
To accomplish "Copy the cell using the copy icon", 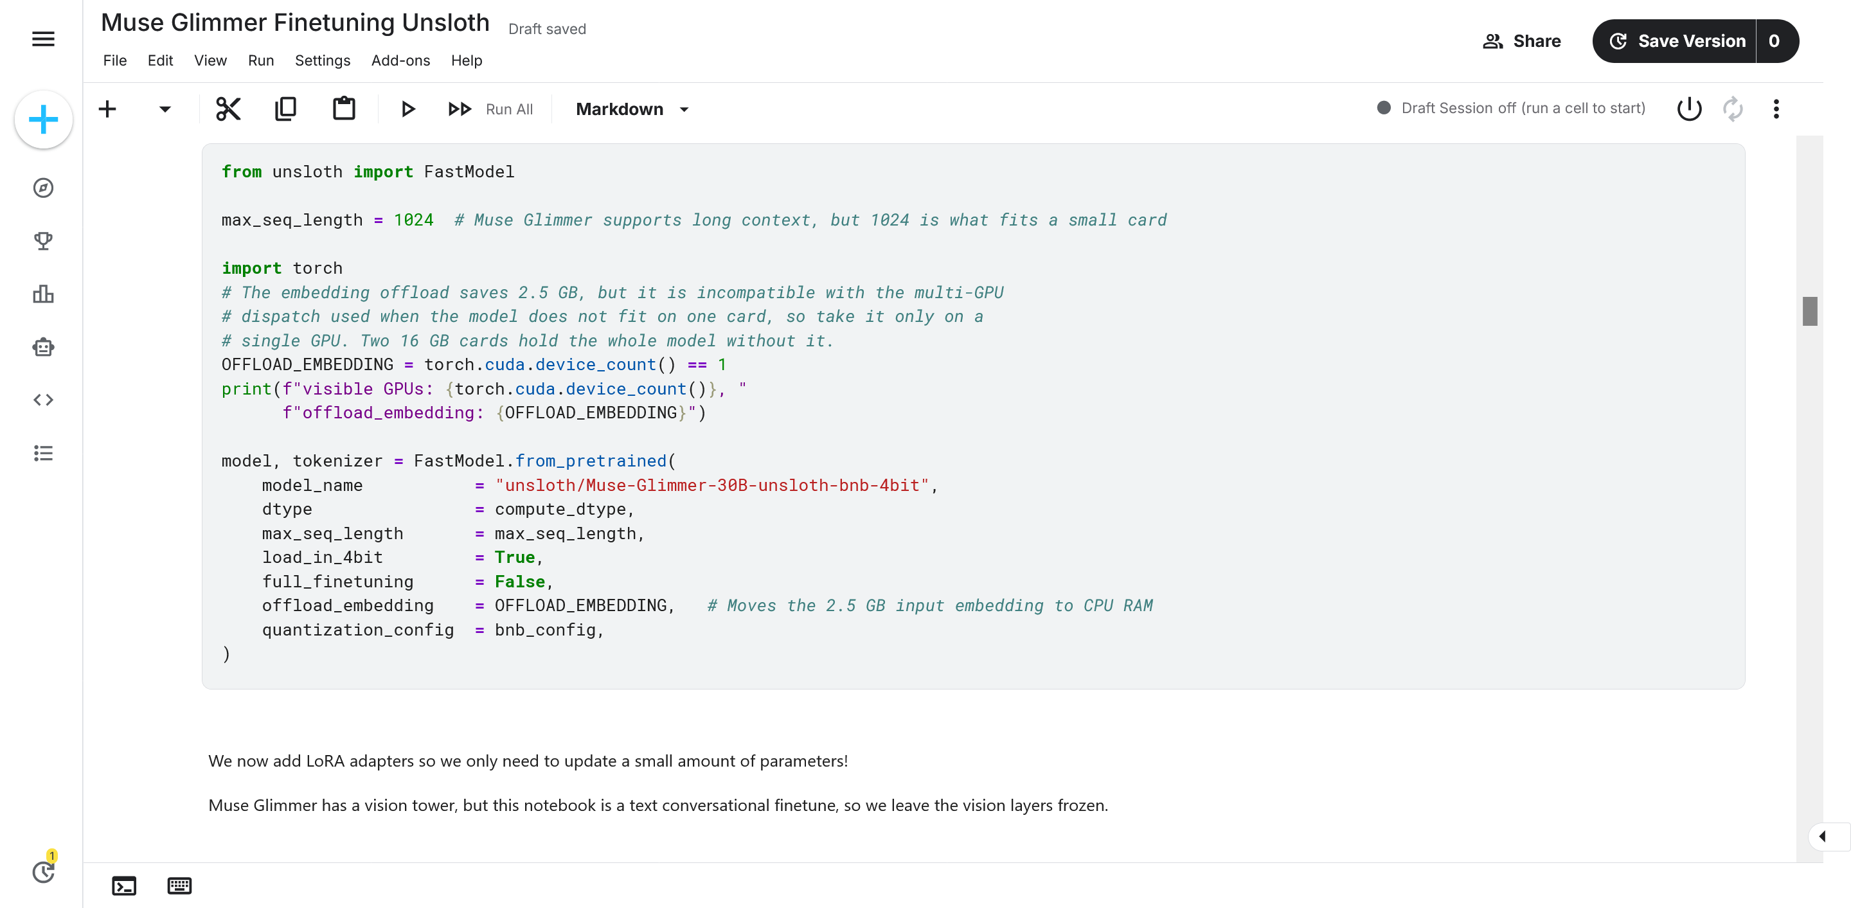I will click(285, 109).
